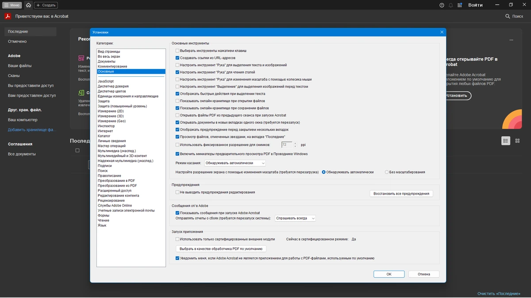This screenshot has height=298, width=531.
Task: Click Выбрать в качестве обработчика PDF button
Action: click(221, 249)
